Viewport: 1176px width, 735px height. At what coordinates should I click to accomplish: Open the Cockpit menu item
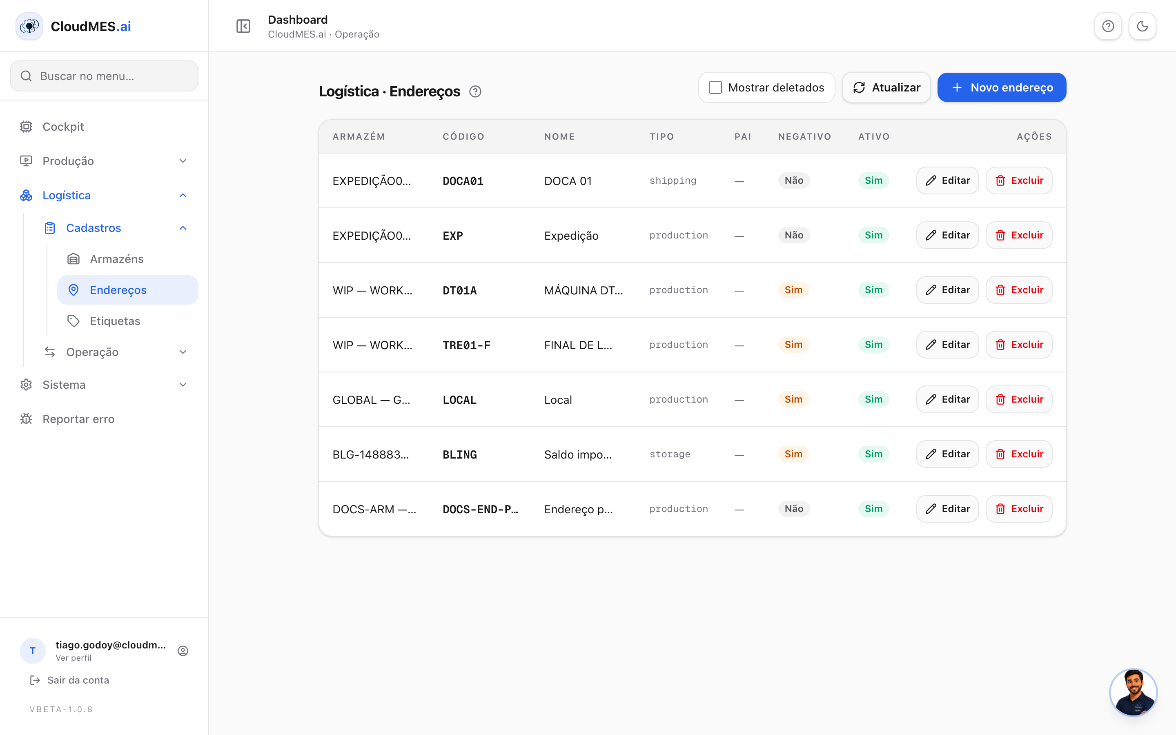[104, 127]
